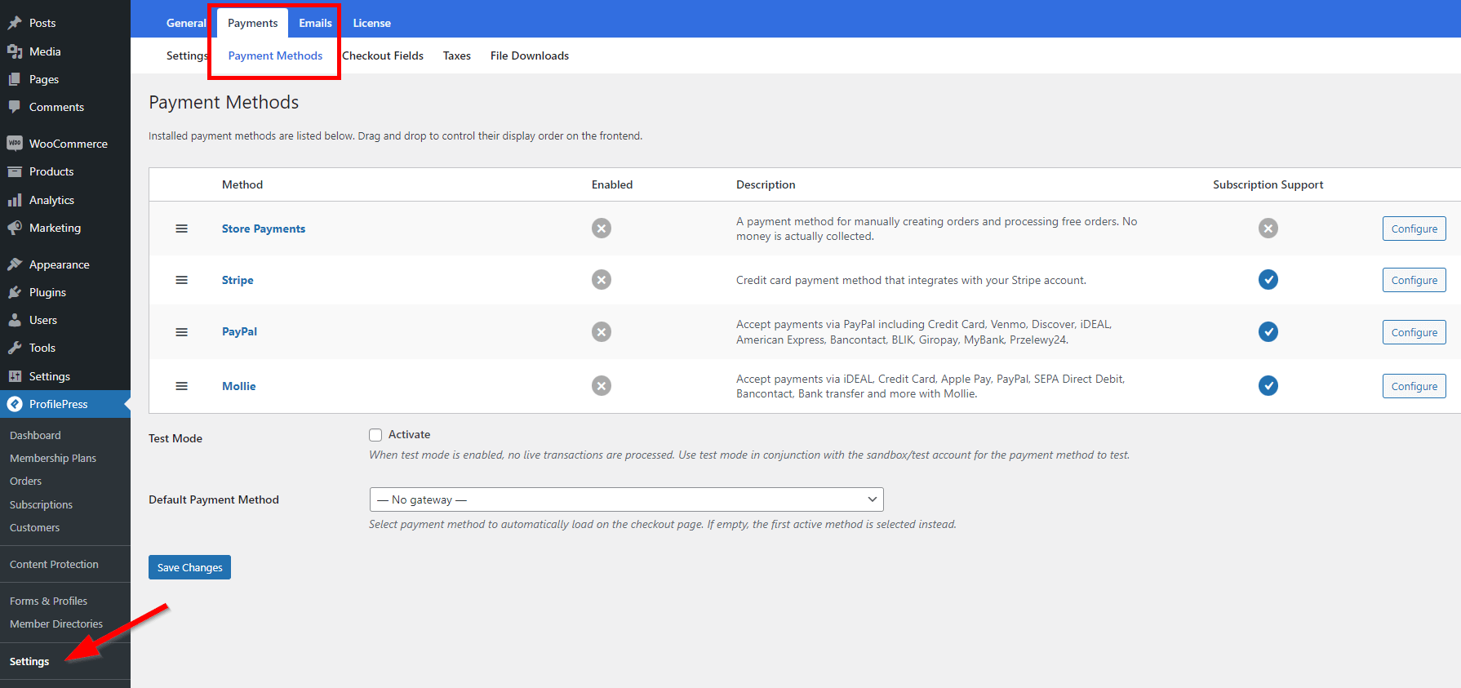Click the Comments bubble icon
The height and width of the screenshot is (688, 1461).
pyautogui.click(x=15, y=107)
